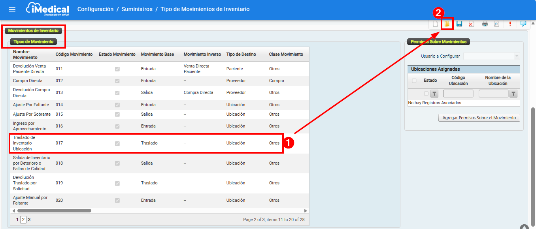
Task: Click Agregar Permisos Sobre el Movimiento button
Action: coord(479,118)
